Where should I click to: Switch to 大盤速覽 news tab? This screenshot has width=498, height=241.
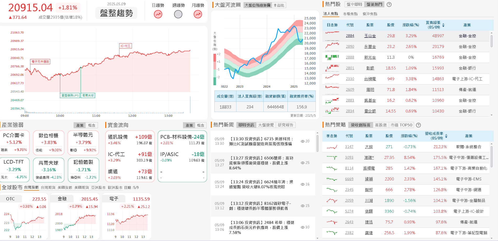pos(266,125)
